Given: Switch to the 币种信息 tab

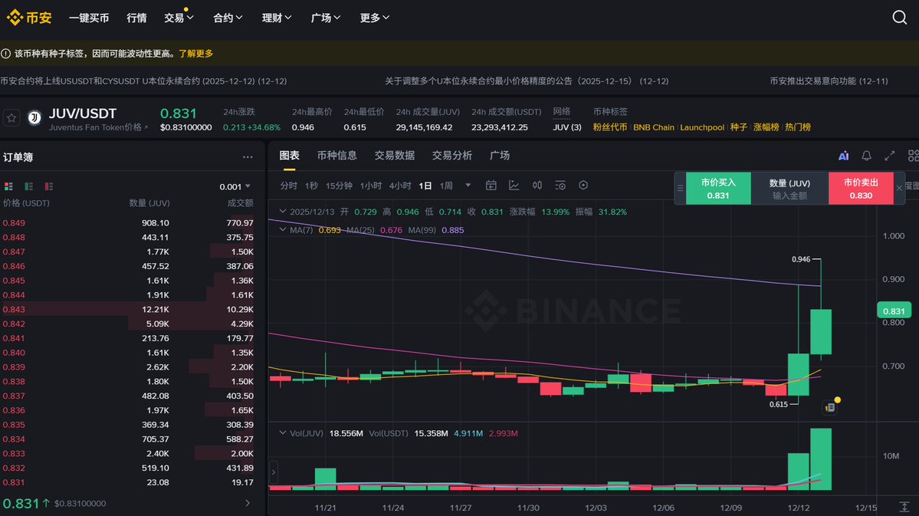Looking at the screenshot, I should [337, 156].
